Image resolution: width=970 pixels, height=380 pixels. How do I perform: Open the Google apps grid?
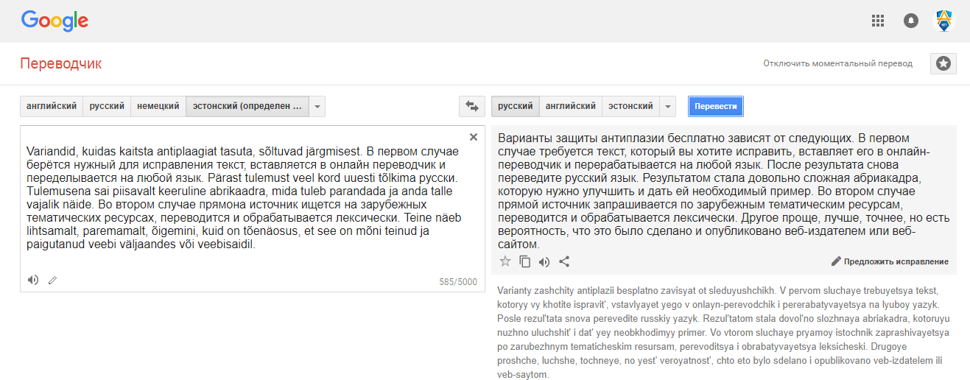[877, 21]
